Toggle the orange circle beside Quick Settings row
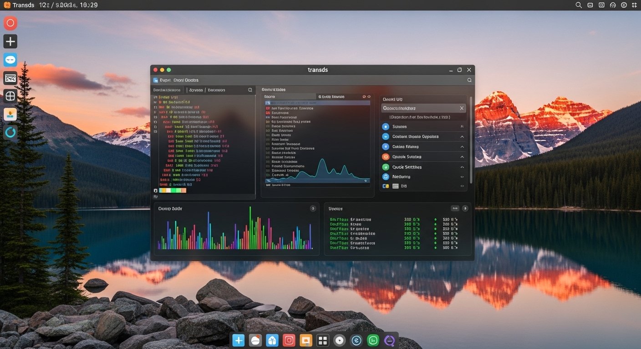 coord(385,157)
